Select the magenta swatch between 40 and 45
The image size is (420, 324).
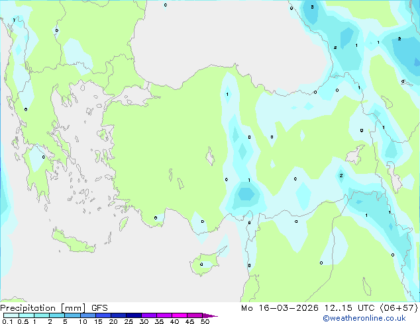(180, 315)
